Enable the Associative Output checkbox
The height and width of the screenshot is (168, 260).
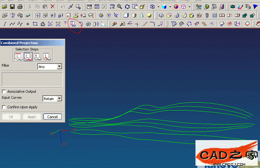coord(4,92)
